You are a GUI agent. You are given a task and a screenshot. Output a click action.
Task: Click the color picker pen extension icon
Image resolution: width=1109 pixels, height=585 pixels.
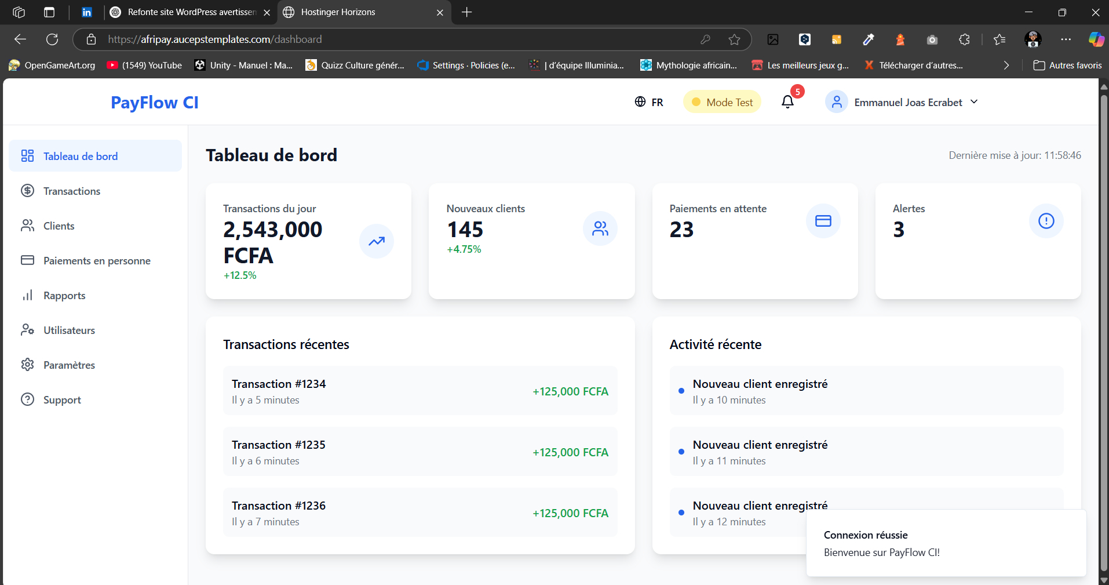869,39
